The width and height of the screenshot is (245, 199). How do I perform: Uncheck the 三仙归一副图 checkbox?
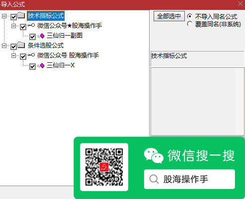click(x=32, y=37)
